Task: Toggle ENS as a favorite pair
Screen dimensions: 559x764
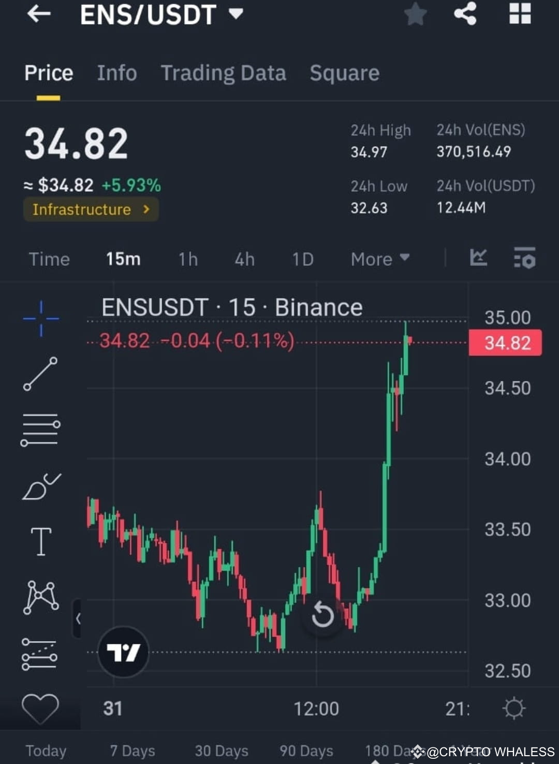Action: (x=415, y=15)
